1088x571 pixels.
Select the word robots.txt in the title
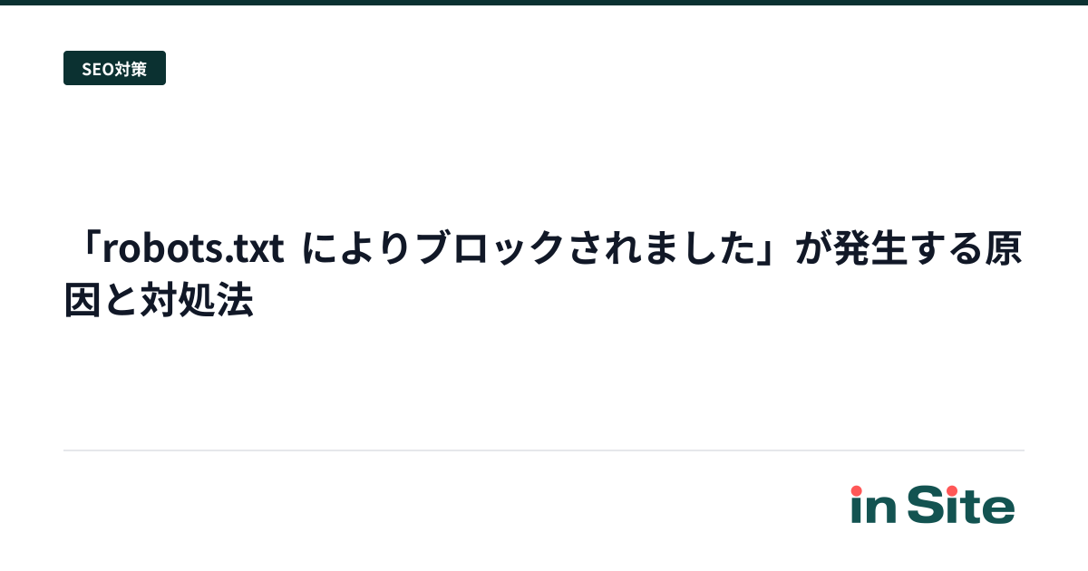(193, 249)
